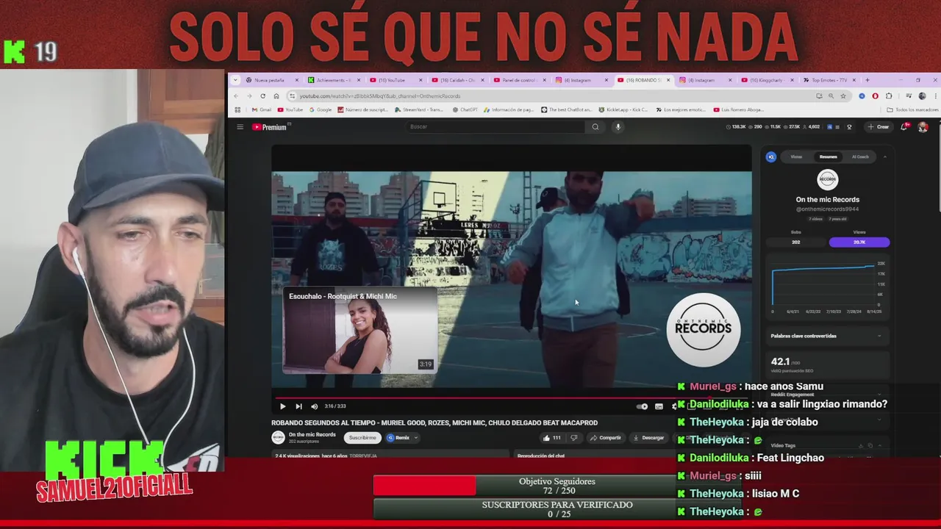Download the video with Descargar

[x=648, y=438]
